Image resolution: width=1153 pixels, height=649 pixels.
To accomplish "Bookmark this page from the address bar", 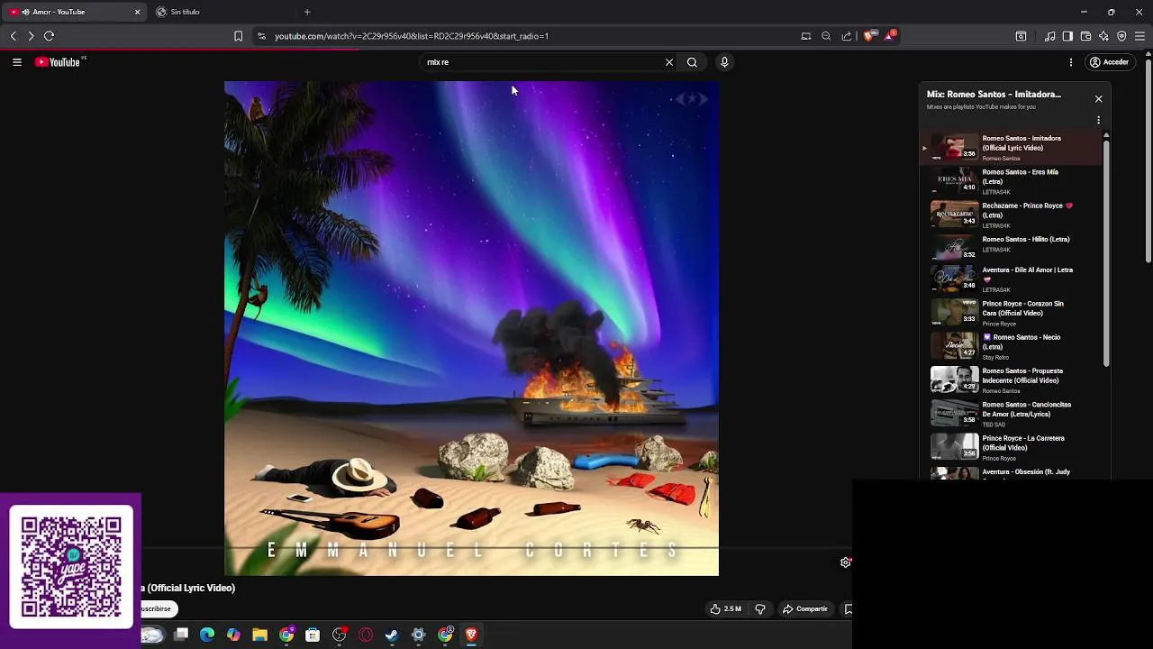I will click(238, 36).
